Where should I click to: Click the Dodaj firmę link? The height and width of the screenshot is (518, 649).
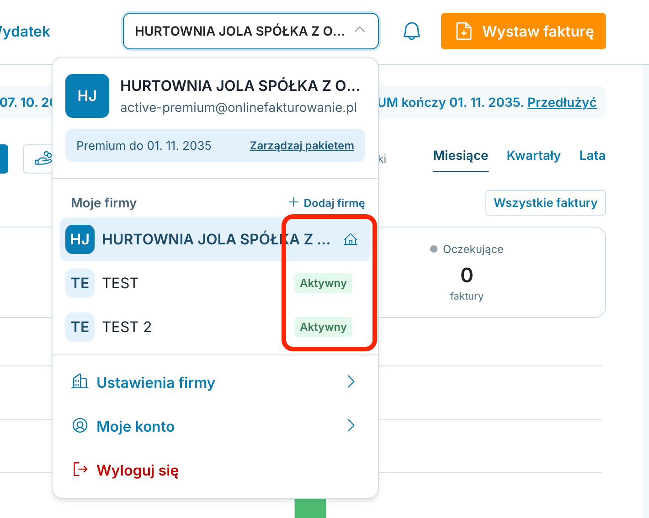(x=327, y=202)
